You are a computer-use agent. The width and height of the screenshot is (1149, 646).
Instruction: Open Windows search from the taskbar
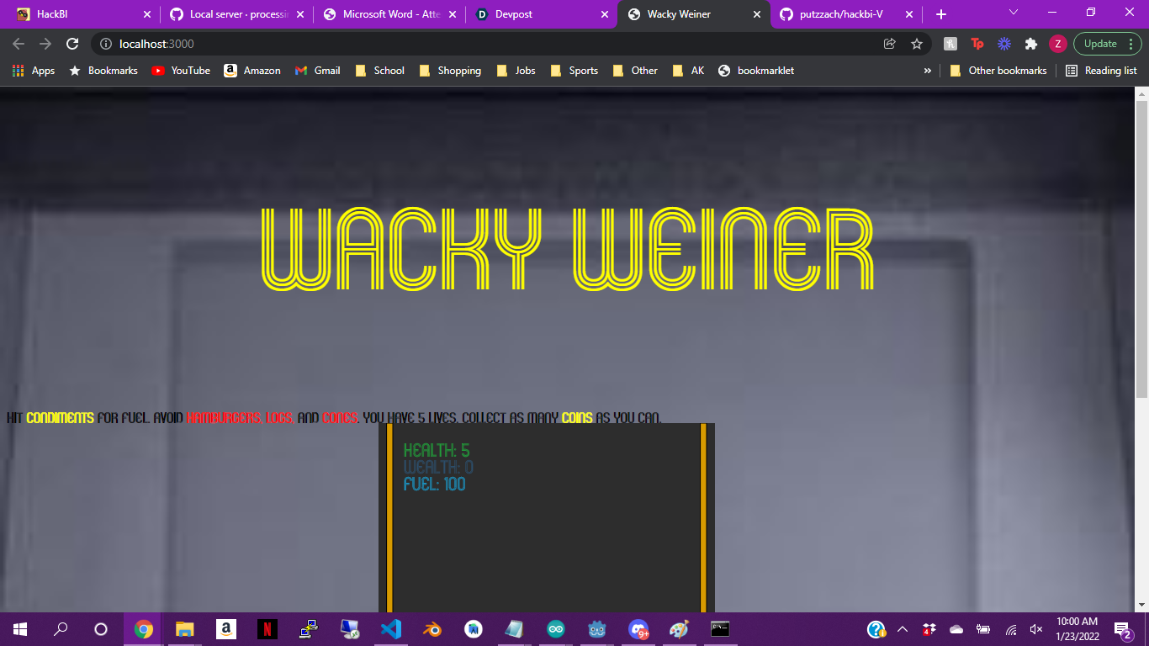tap(61, 629)
